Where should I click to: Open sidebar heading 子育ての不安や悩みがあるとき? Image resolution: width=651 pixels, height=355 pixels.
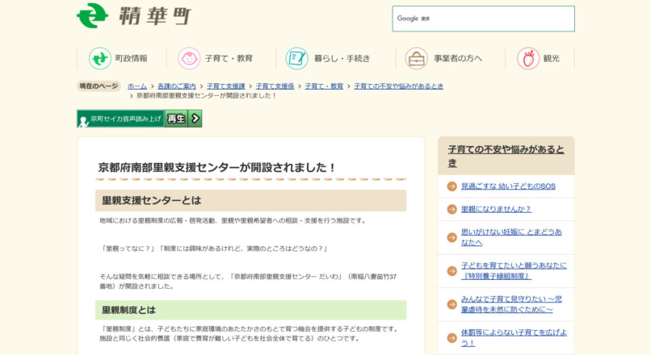[x=506, y=156]
